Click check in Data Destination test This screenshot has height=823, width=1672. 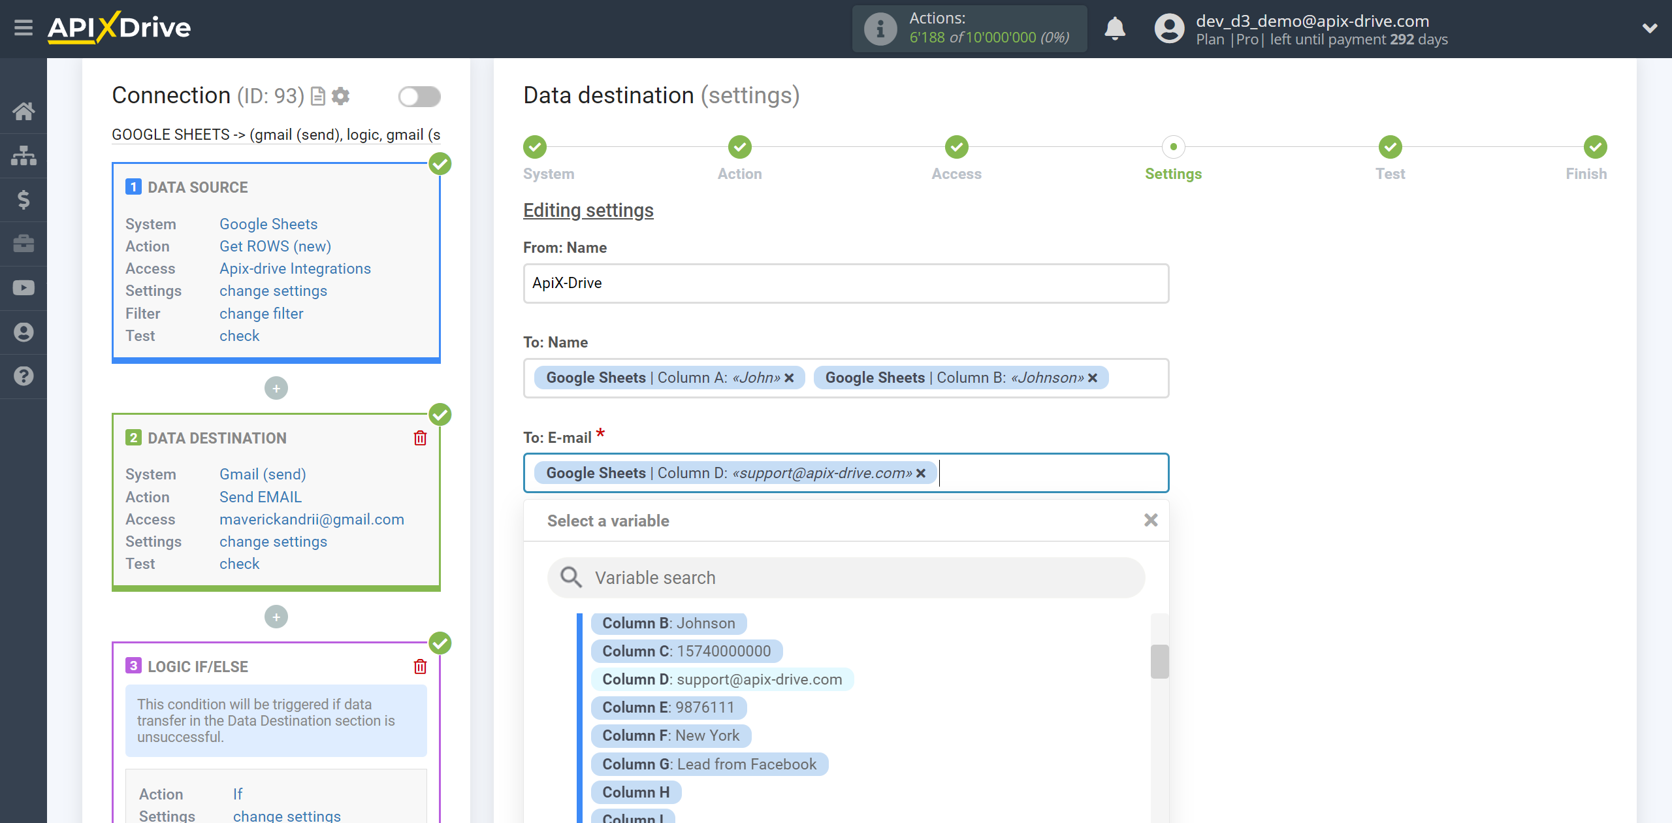click(239, 564)
